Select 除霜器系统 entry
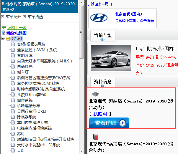This screenshot has width=178, height=154. pos(27,117)
